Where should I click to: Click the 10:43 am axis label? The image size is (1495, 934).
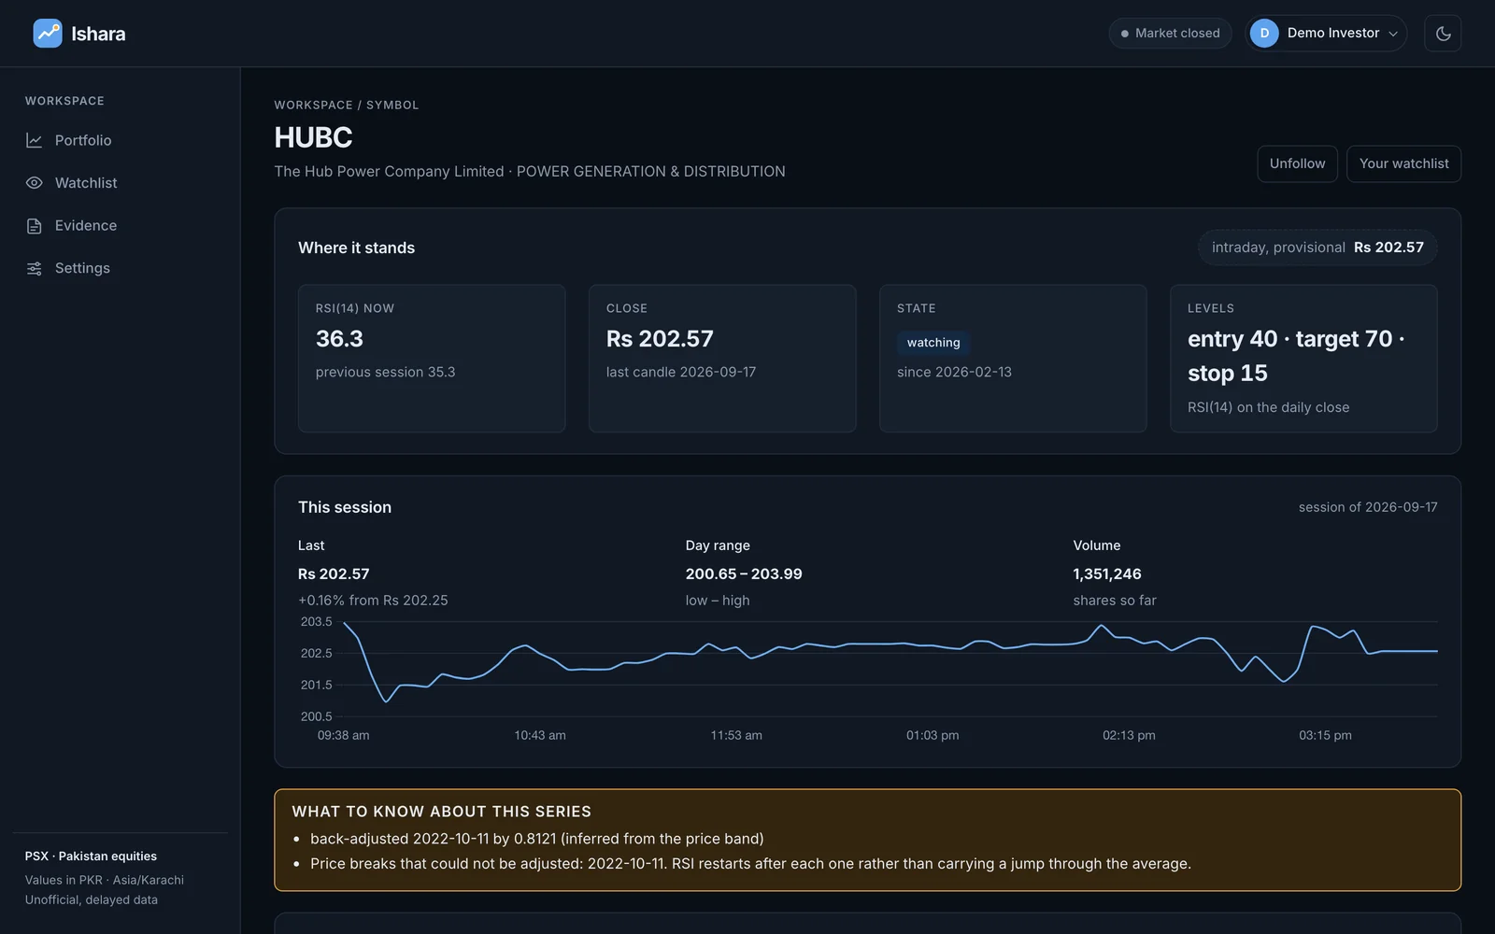pos(540,736)
